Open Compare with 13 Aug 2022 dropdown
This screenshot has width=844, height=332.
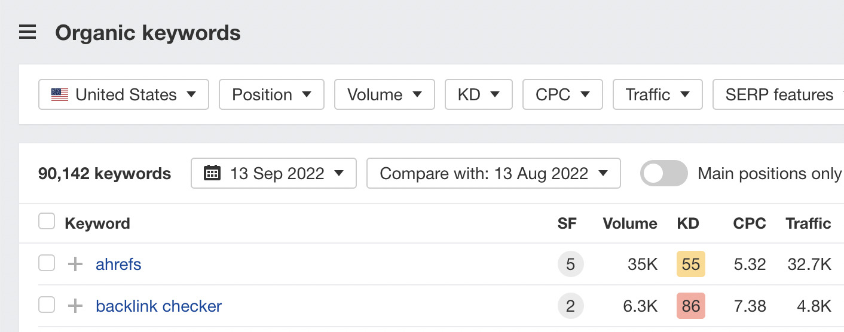(493, 173)
